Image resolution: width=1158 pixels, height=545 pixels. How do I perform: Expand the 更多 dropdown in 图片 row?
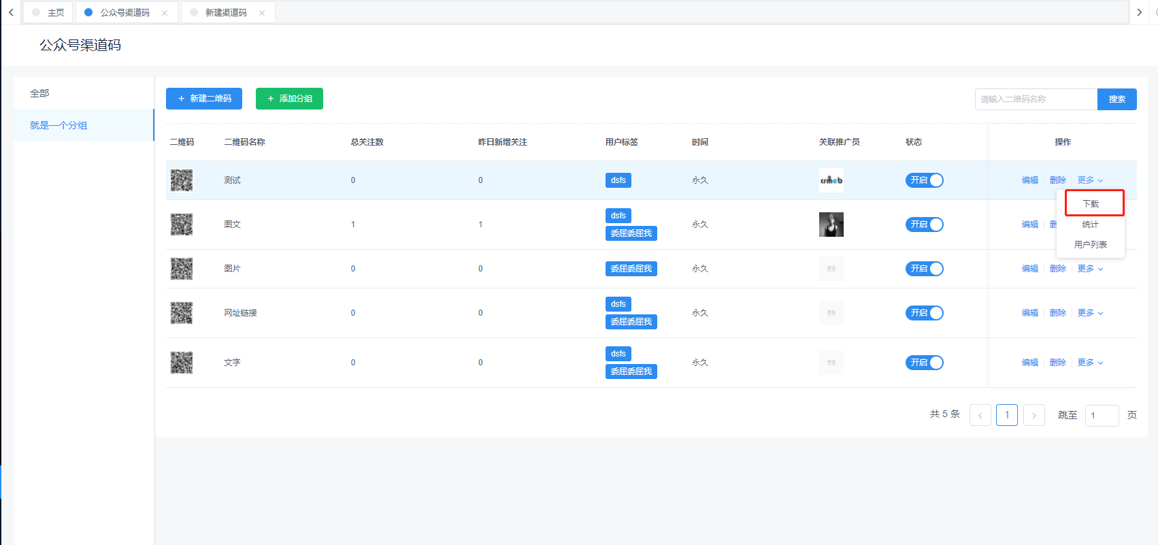tap(1090, 269)
